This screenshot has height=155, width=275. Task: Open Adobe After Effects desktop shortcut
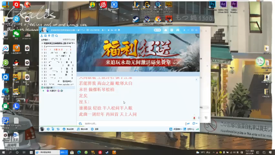point(223,7)
